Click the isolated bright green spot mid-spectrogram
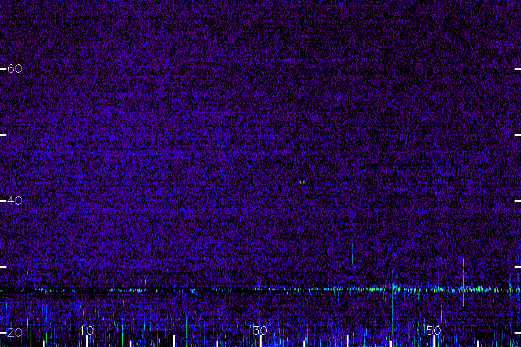Image resolution: width=521 pixels, height=347 pixels. [302, 182]
